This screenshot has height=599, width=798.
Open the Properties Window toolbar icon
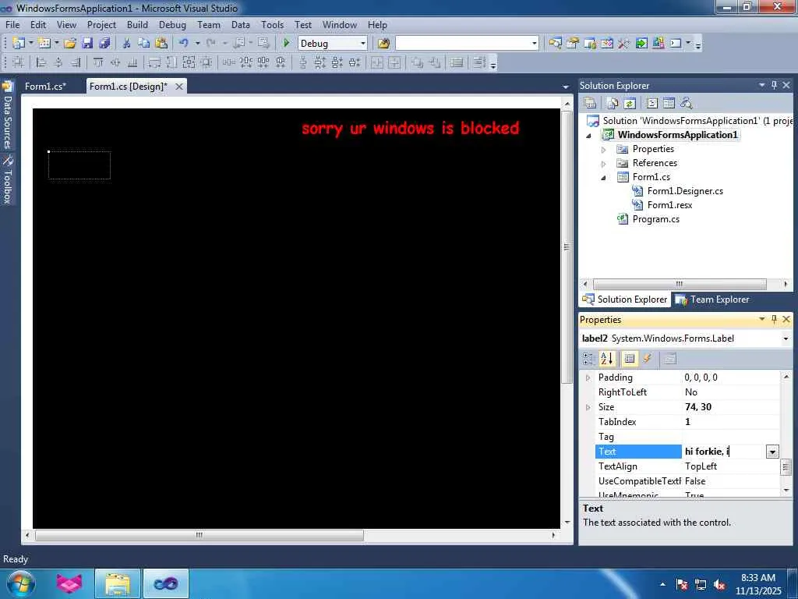point(573,44)
